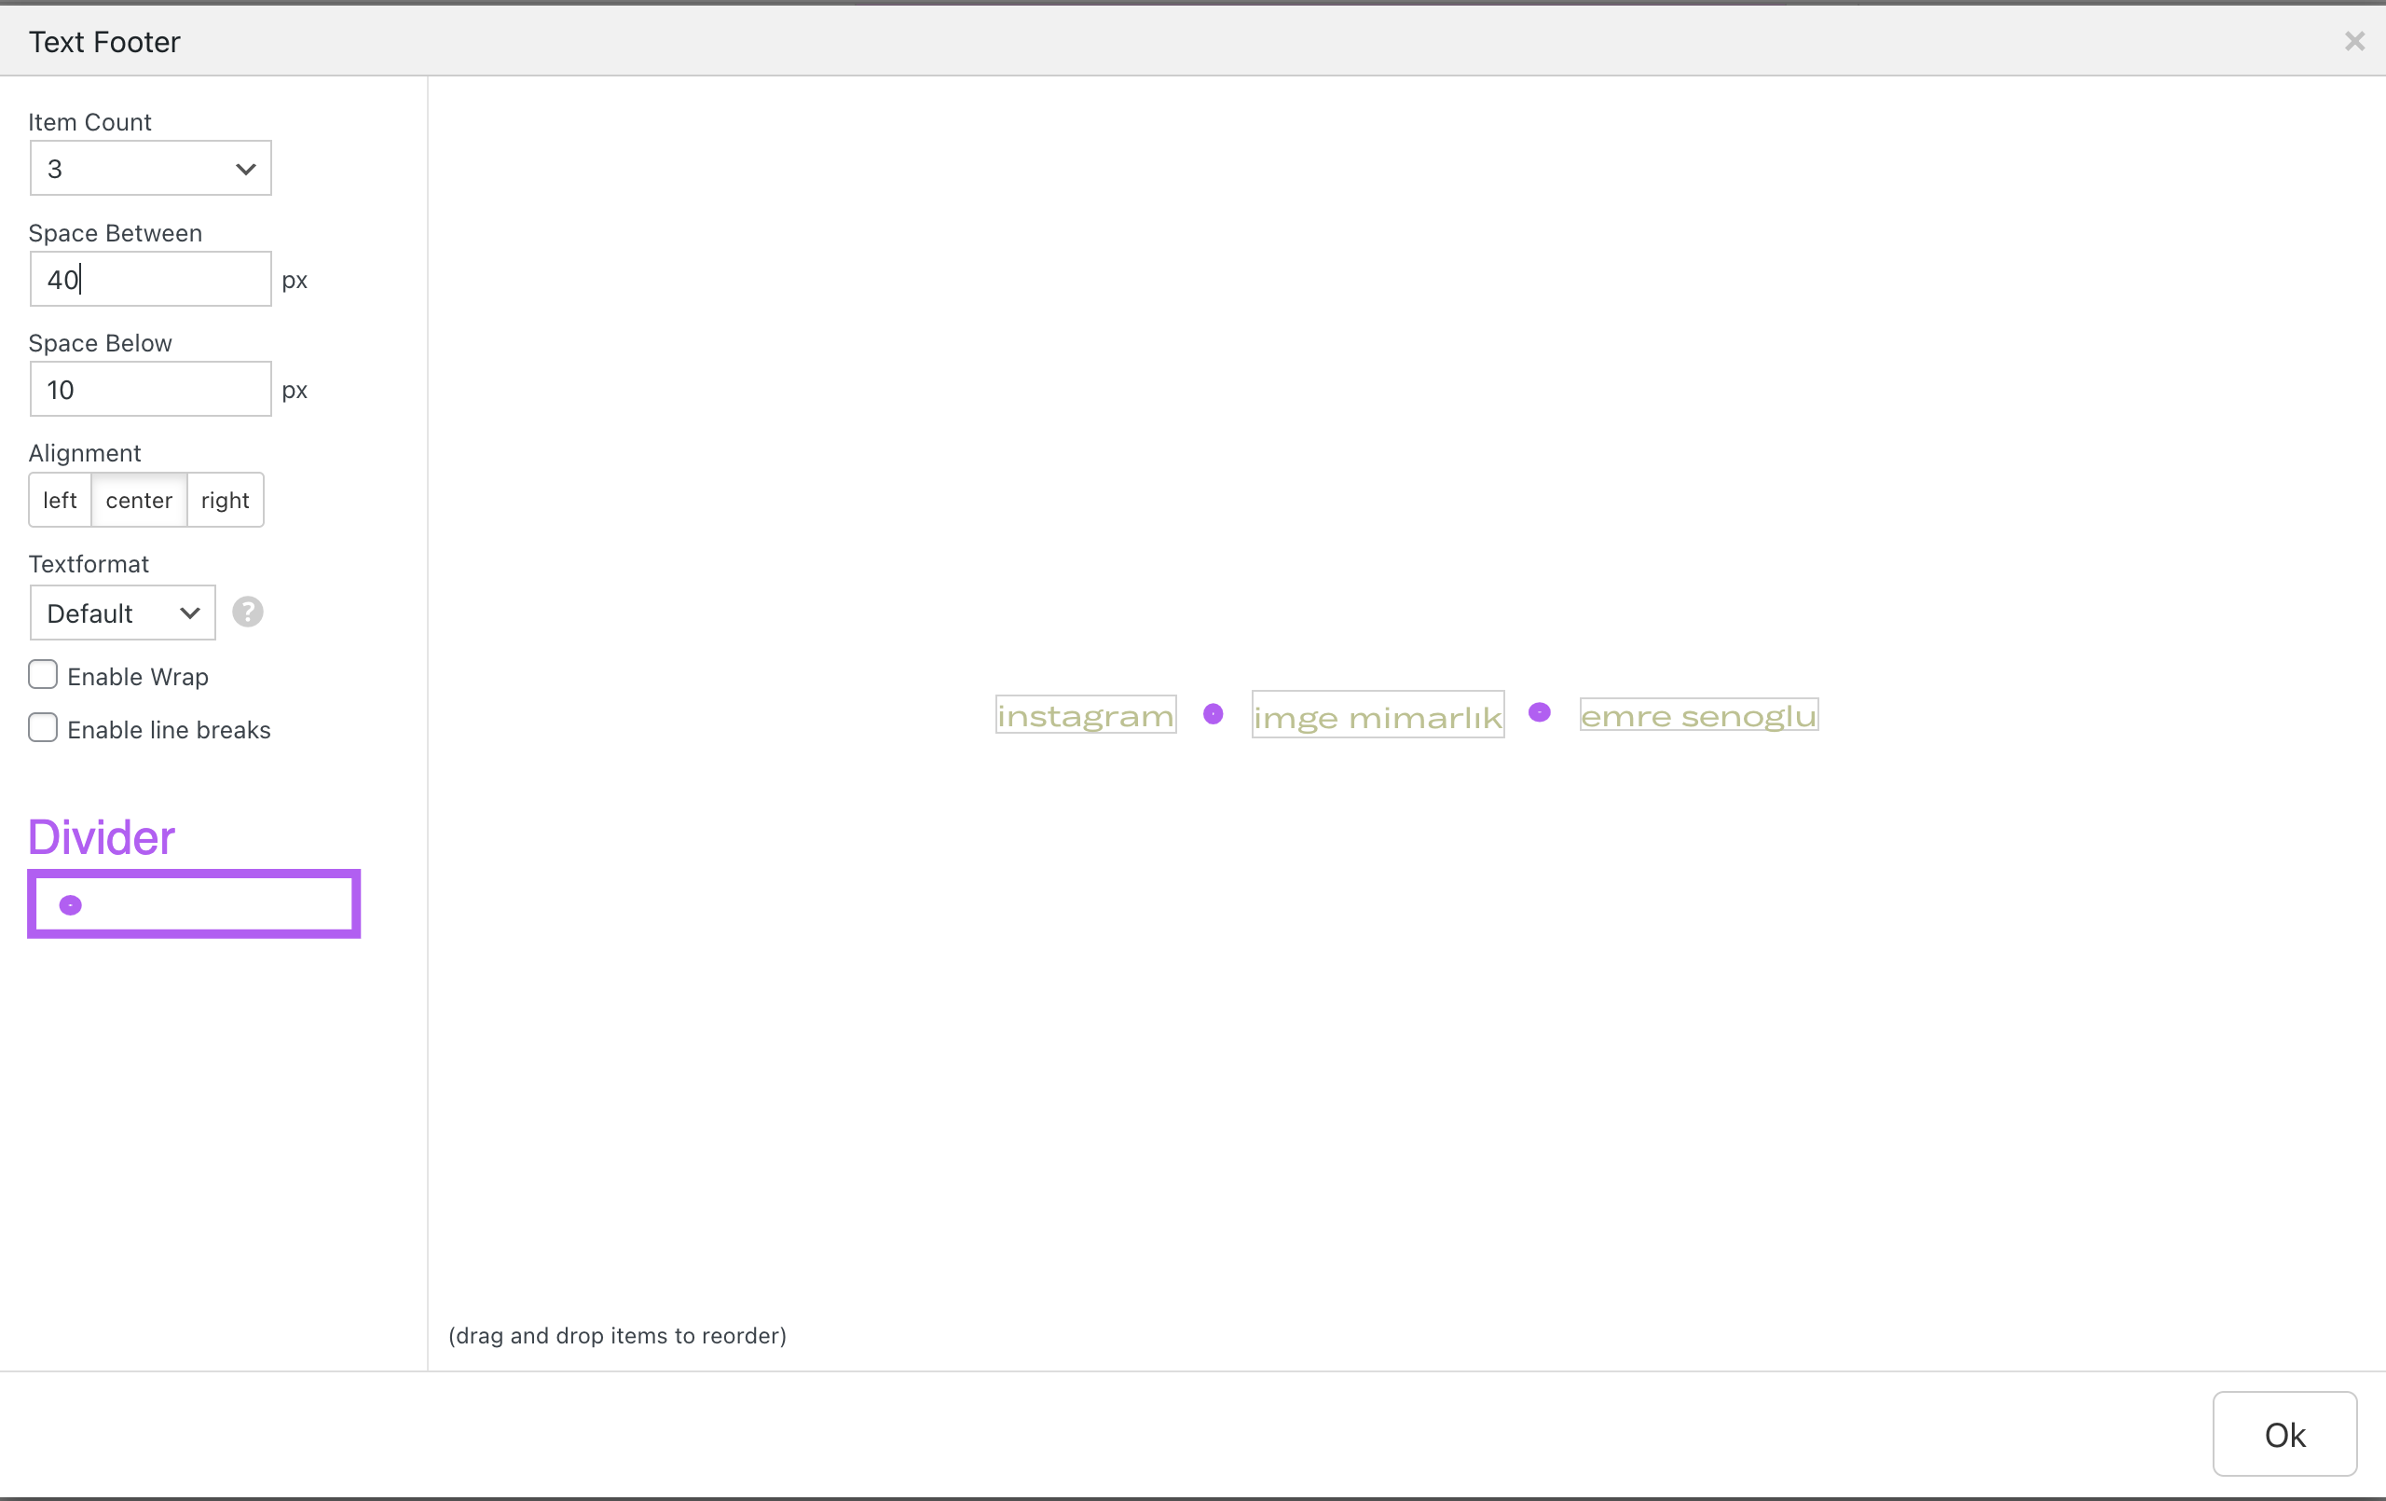The image size is (2386, 1501).
Task: Click the divider dot after instagram
Action: click(1213, 714)
